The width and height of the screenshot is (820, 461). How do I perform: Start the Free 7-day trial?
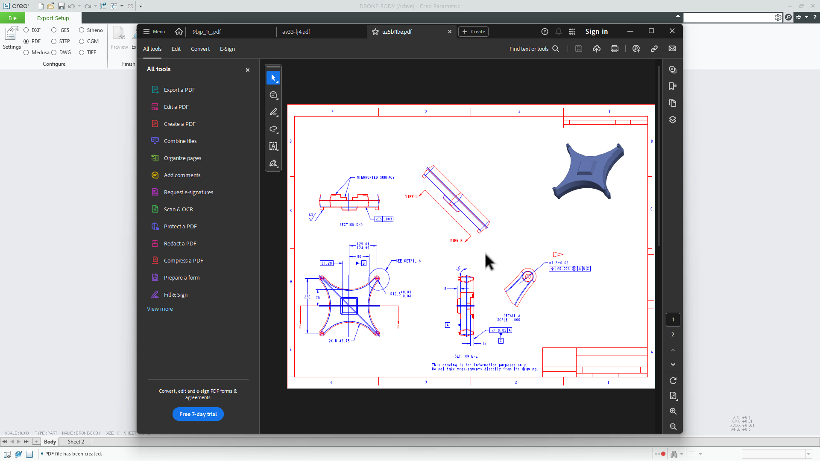click(198, 414)
